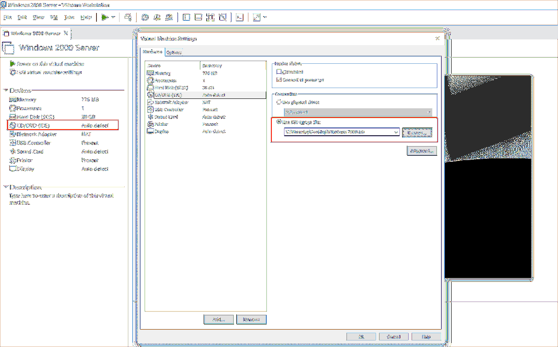Click the Add button below the device list
The height and width of the screenshot is (347, 558).
click(x=219, y=320)
